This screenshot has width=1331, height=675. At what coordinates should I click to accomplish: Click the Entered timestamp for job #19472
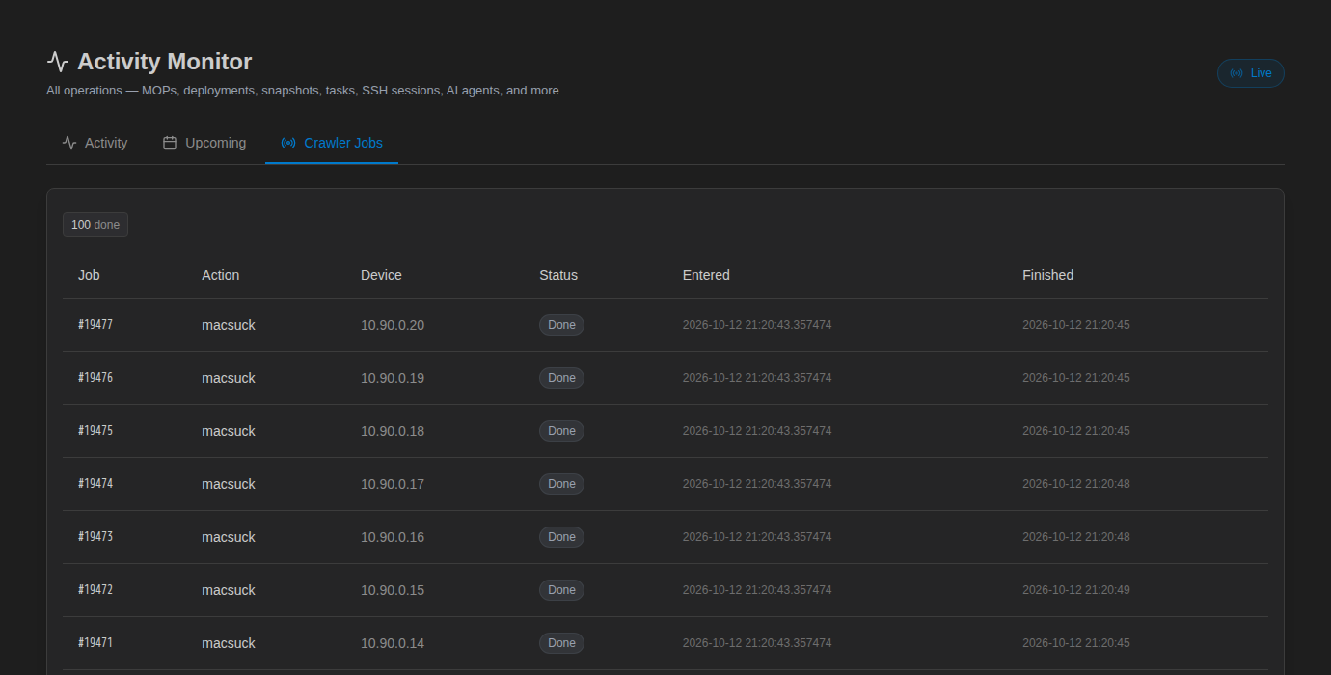point(757,590)
